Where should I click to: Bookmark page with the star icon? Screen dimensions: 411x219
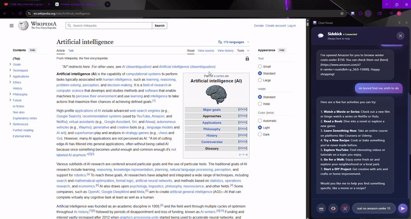pyautogui.click(x=342, y=13)
